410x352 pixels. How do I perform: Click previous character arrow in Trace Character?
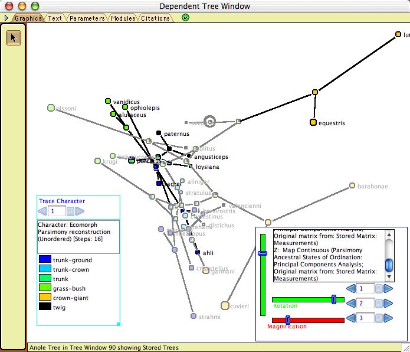[x=42, y=211]
